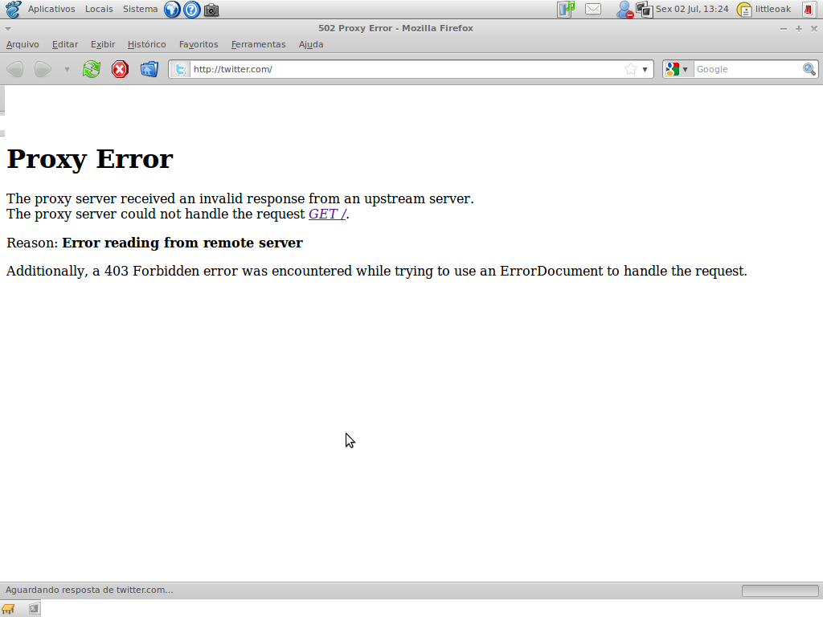Open the Exibir menu
The image size is (823, 617).
(x=103, y=45)
